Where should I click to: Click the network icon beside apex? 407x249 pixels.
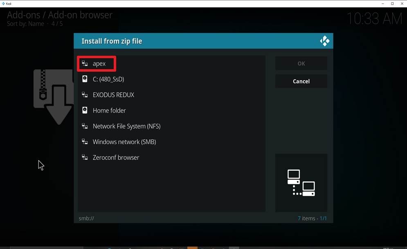[85, 63]
